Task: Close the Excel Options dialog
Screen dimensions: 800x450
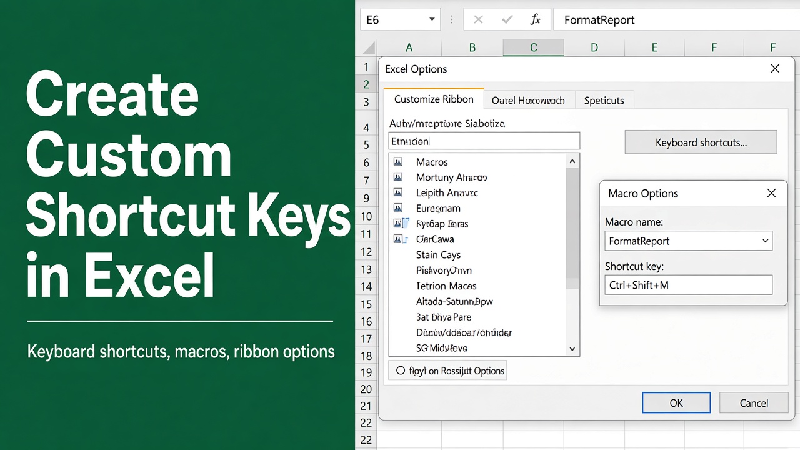Action: [x=775, y=69]
